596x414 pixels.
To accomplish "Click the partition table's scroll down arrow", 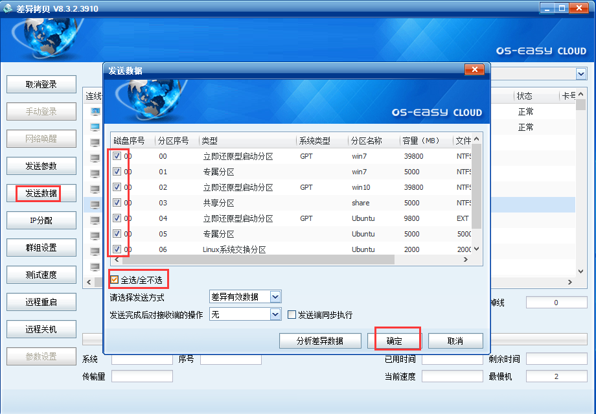I will tap(477, 249).
